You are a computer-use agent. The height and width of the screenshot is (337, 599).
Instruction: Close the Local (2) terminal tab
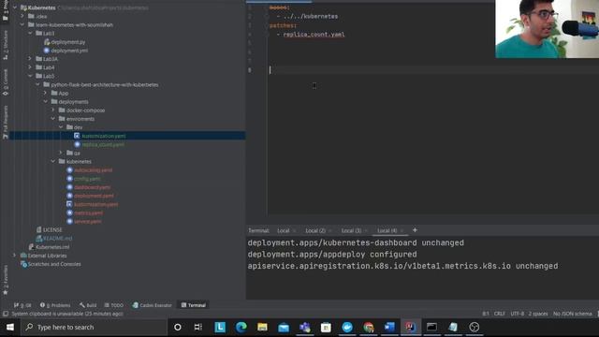(329, 231)
